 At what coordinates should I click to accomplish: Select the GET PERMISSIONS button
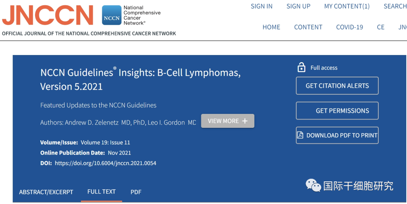(x=337, y=111)
